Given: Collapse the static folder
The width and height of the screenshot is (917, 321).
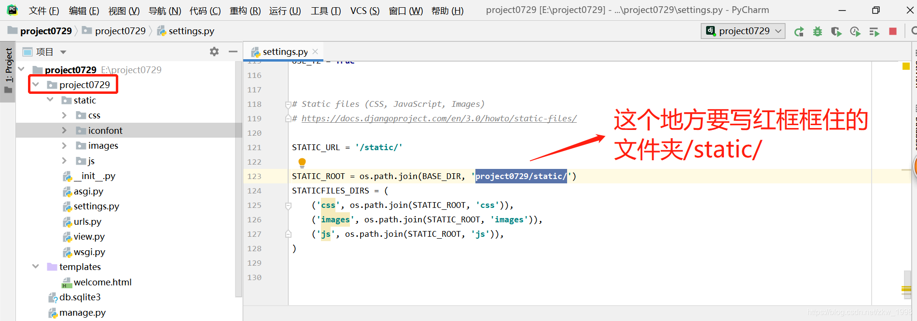Looking at the screenshot, I should pos(50,100).
